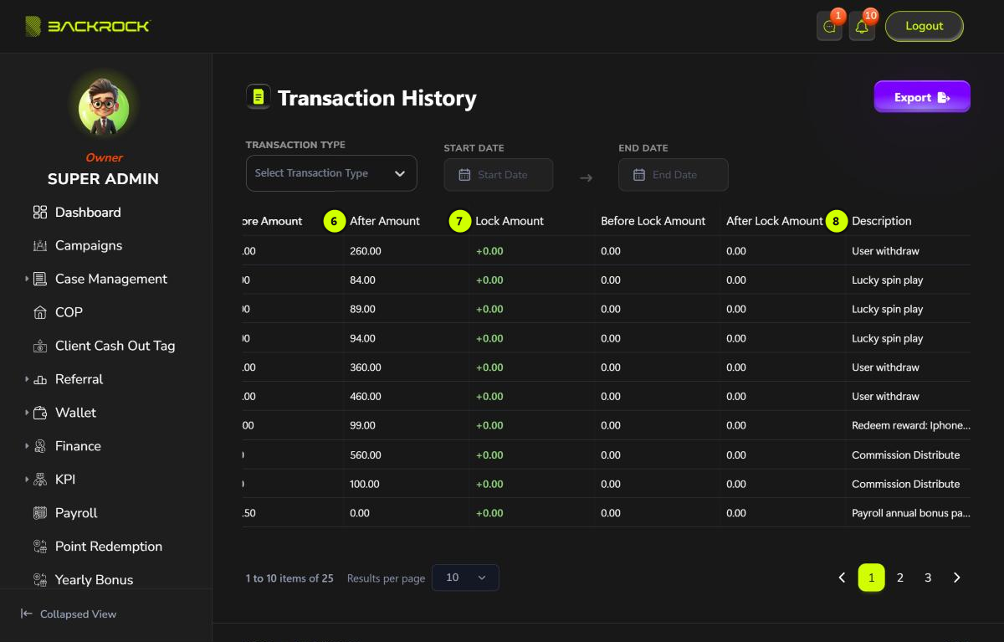Viewport: 1004px width, 642px height.
Task: Go to previous page arrow
Action: click(843, 578)
